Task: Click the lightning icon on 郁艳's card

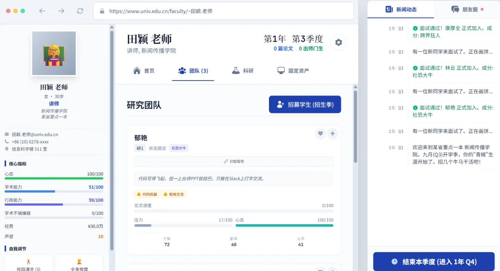Action: pyautogui.click(x=333, y=133)
